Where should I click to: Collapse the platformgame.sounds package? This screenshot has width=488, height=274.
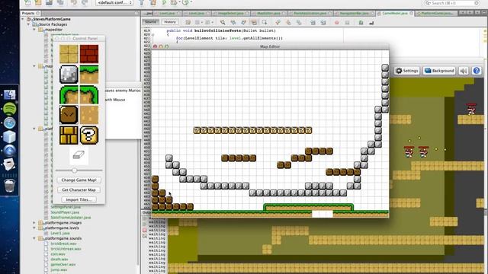34,238
